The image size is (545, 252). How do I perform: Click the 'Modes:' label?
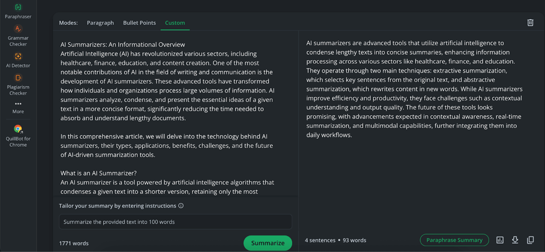(x=68, y=23)
